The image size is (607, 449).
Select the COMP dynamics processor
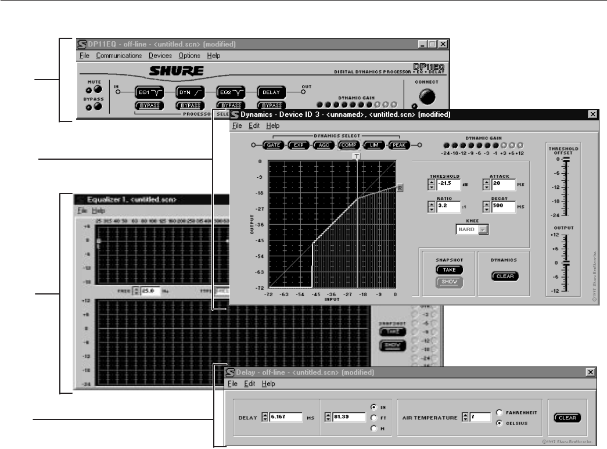[x=349, y=145]
